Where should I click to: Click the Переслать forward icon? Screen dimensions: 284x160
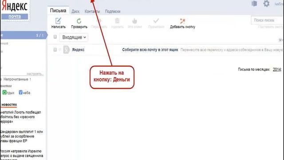point(99,21)
